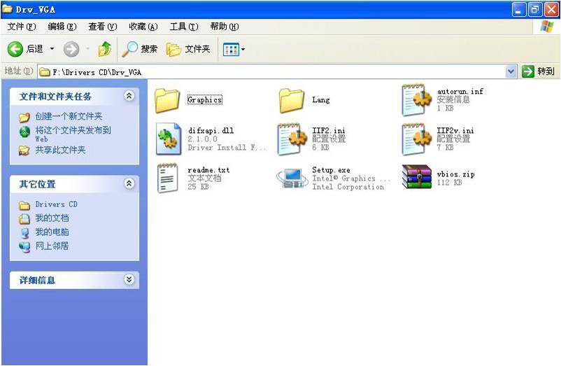Select the IIF2v.ini configuration file

point(417,139)
